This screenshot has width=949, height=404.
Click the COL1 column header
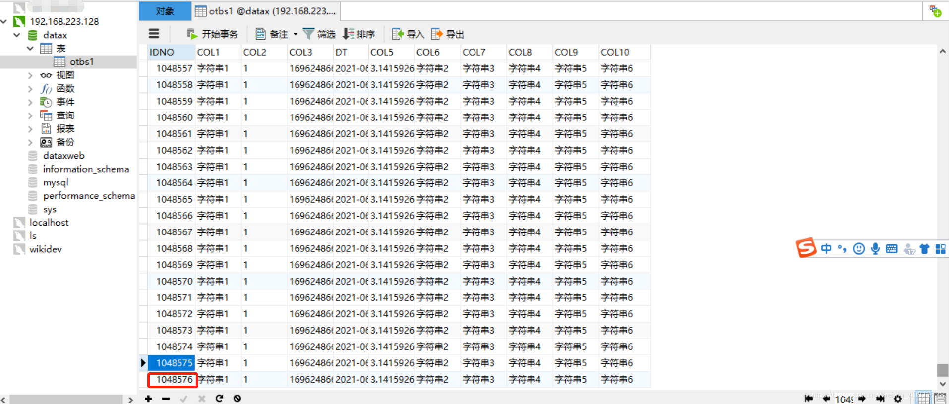pos(218,52)
